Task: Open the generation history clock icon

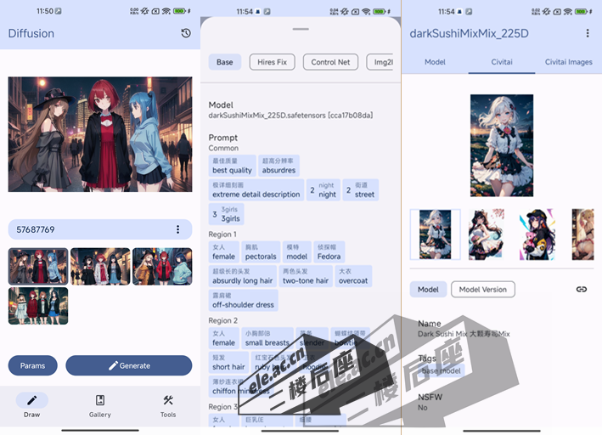Action: (x=186, y=33)
